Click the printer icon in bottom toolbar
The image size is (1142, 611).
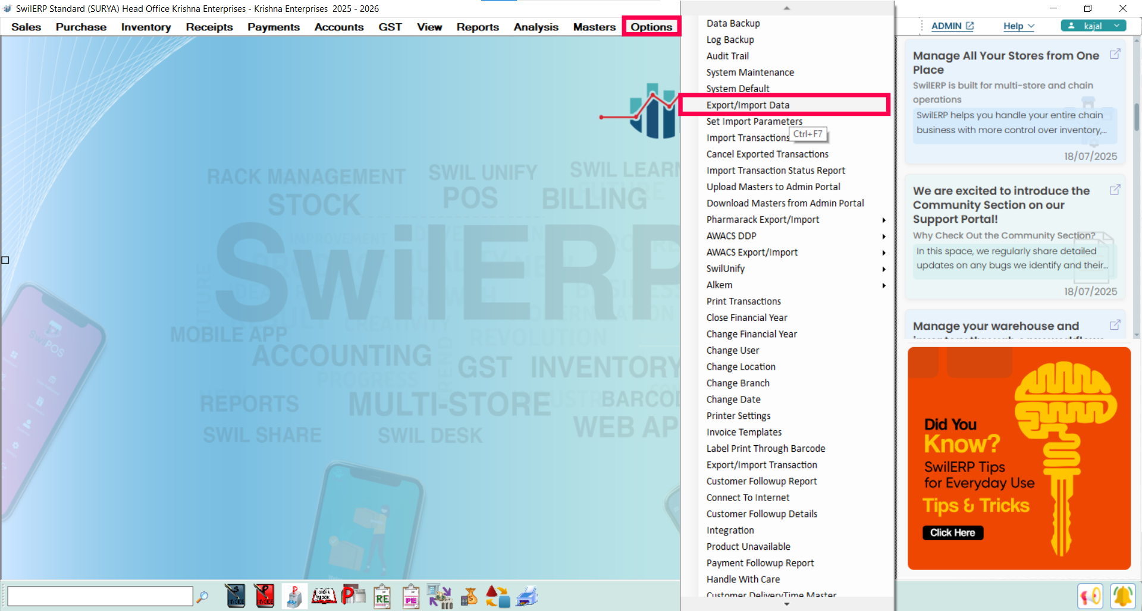[527, 596]
